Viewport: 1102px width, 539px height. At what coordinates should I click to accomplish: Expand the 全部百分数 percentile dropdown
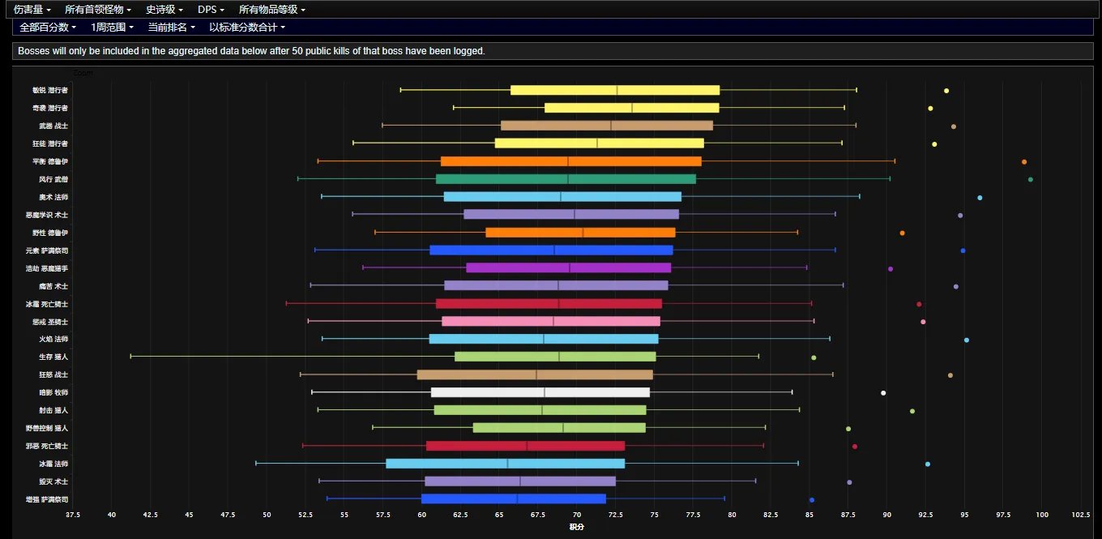pyautogui.click(x=48, y=27)
